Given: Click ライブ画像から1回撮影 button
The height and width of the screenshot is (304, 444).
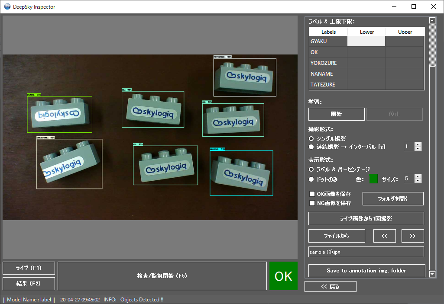Looking at the screenshot, I should [x=366, y=219].
